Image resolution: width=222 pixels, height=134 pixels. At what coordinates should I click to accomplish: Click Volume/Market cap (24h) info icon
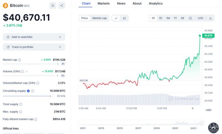38,83
